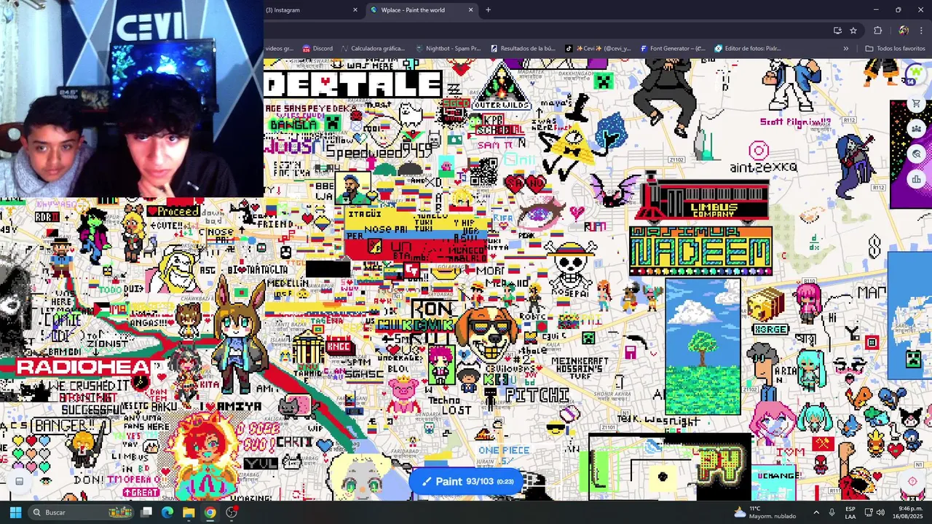This screenshot has width=932, height=524.
Task: Show hidden system tray icons
Action: (816, 512)
